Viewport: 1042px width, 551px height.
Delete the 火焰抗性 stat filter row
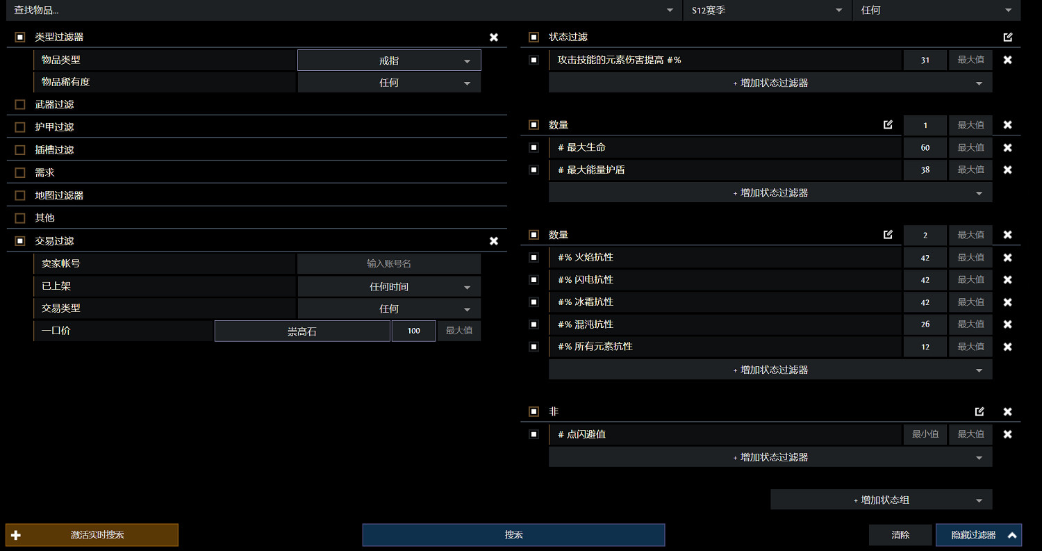(1007, 258)
